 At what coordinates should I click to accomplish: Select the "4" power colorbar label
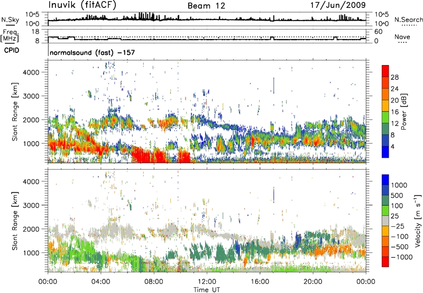[x=392, y=146]
